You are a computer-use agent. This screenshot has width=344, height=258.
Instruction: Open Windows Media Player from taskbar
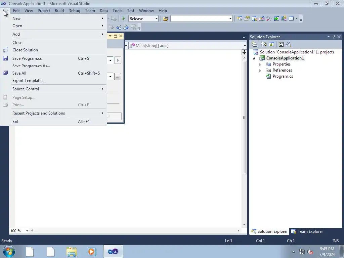pyautogui.click(x=91, y=251)
